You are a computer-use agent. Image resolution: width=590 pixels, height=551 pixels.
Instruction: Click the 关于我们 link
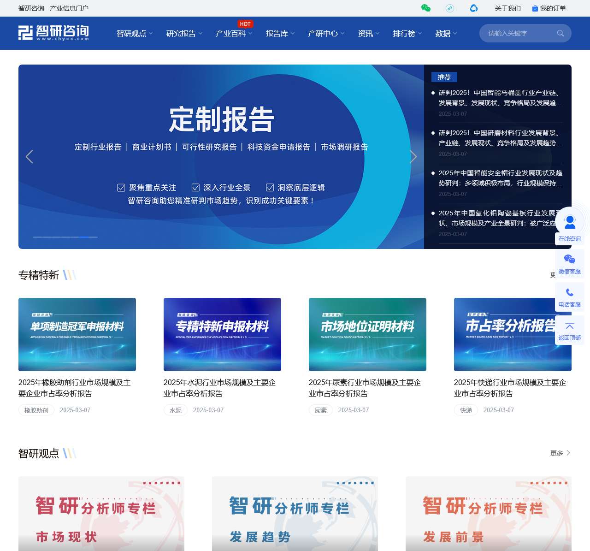pos(508,8)
